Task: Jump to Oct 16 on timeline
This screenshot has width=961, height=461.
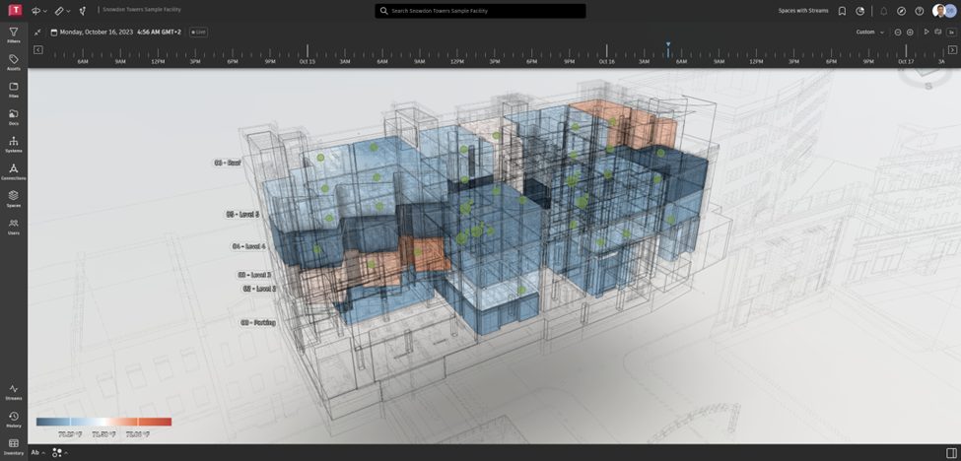Action: [x=607, y=62]
